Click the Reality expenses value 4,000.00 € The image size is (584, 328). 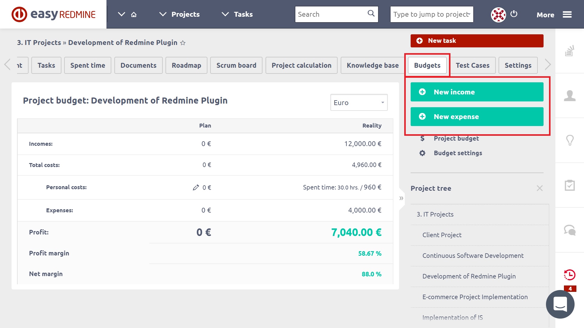(365, 210)
